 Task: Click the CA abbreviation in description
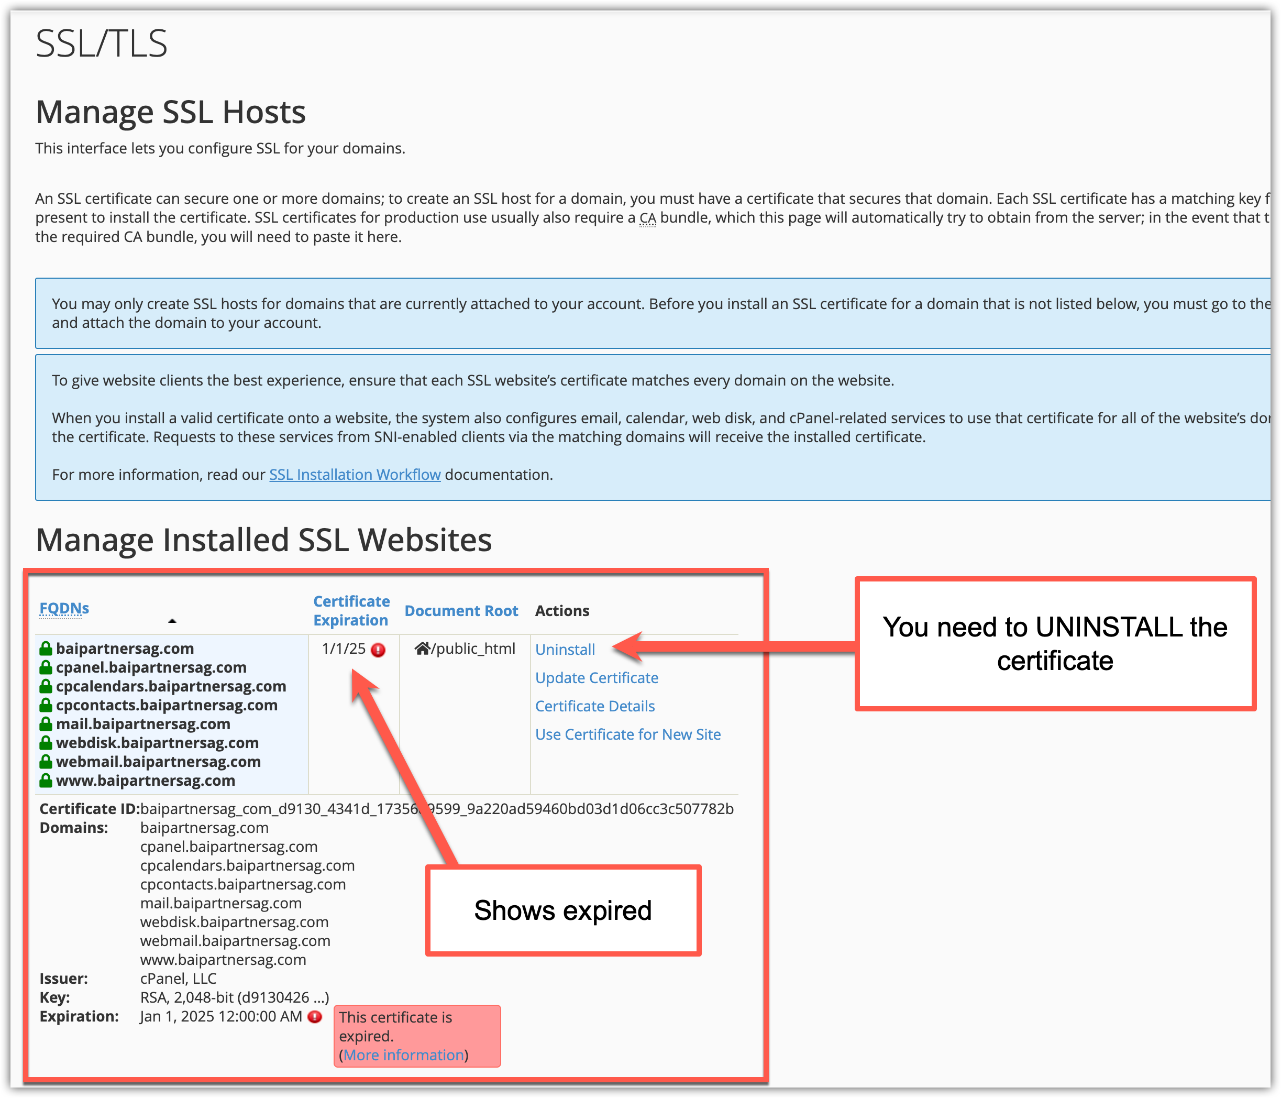coord(647,218)
